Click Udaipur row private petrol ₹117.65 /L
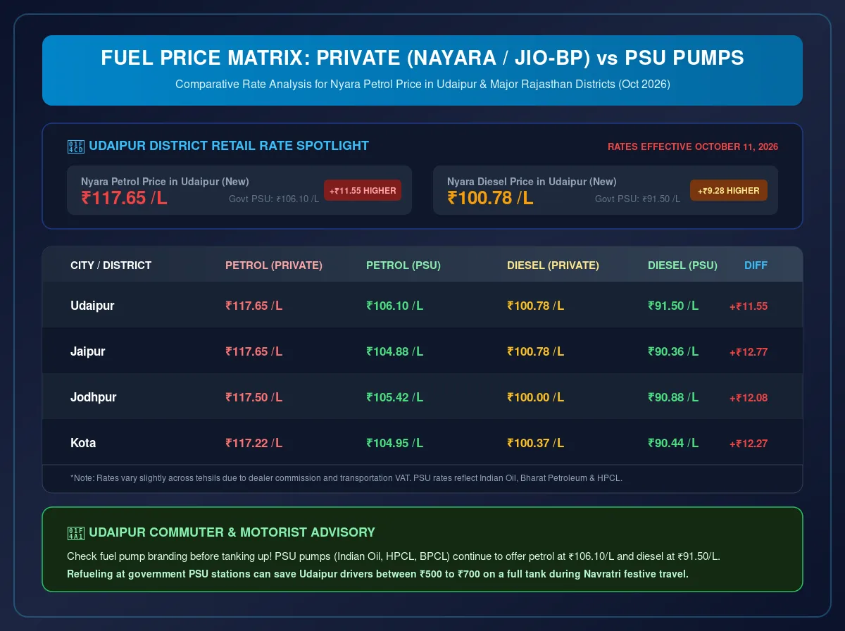Screen dimensions: 845x631 (x=254, y=306)
